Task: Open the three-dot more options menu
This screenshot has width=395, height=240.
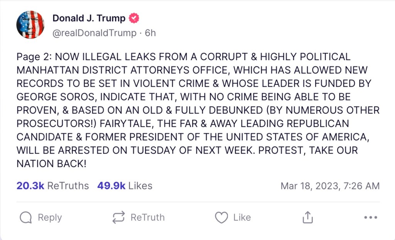Action: point(370,218)
